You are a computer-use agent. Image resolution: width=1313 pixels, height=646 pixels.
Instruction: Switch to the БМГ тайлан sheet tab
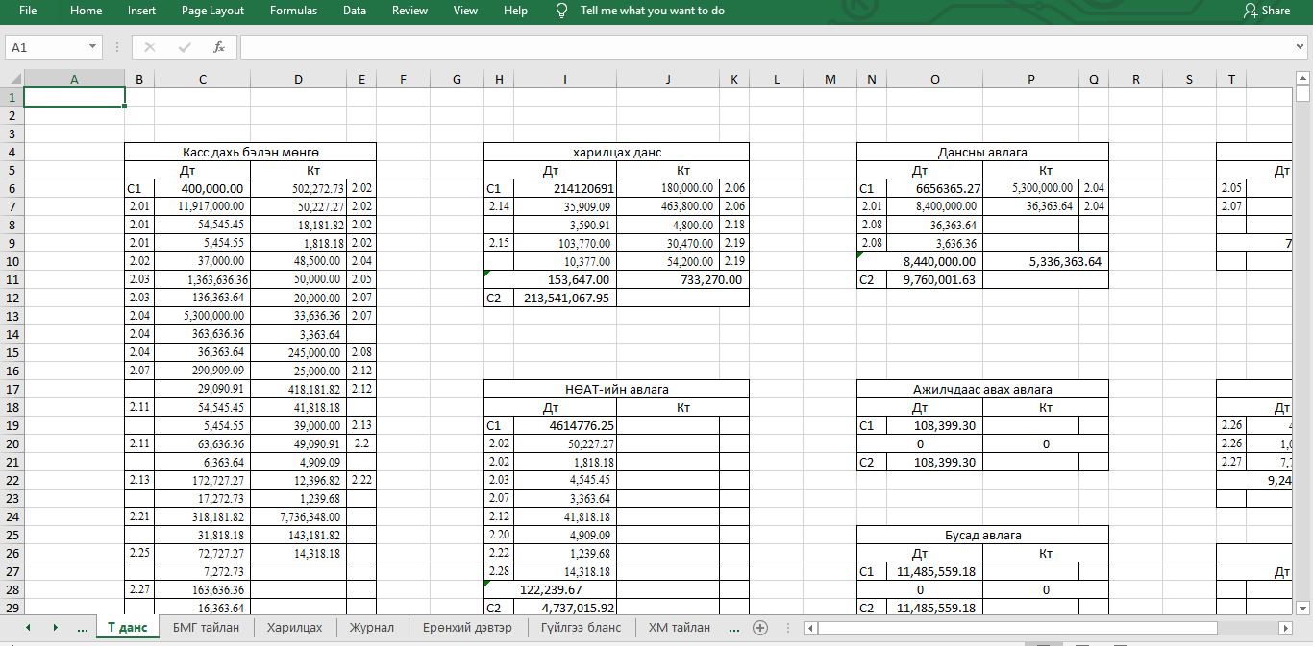coord(206,628)
